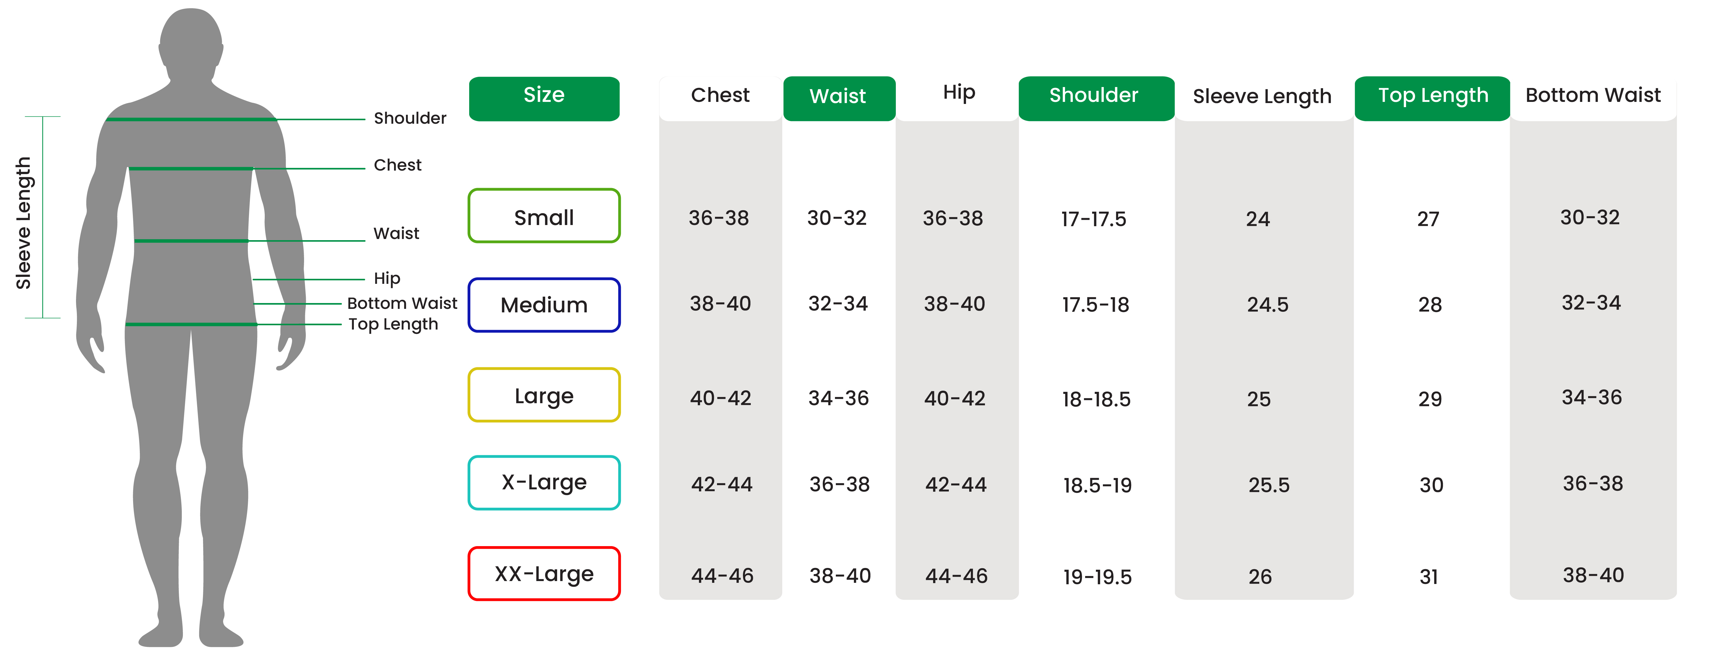1727x655 pixels.
Task: Click the Shoulder label beside the figure
Action: (410, 118)
